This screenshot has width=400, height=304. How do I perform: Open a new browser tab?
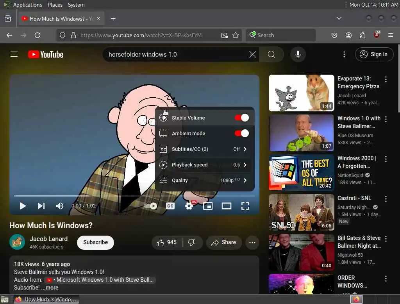[x=113, y=19]
